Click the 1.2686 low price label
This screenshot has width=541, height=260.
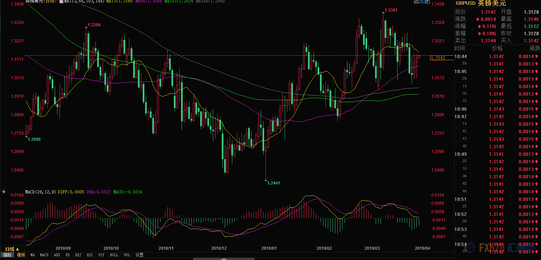click(34, 139)
